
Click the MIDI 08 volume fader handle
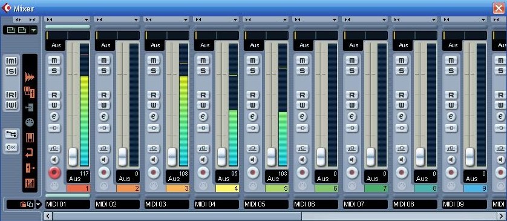(x=420, y=157)
